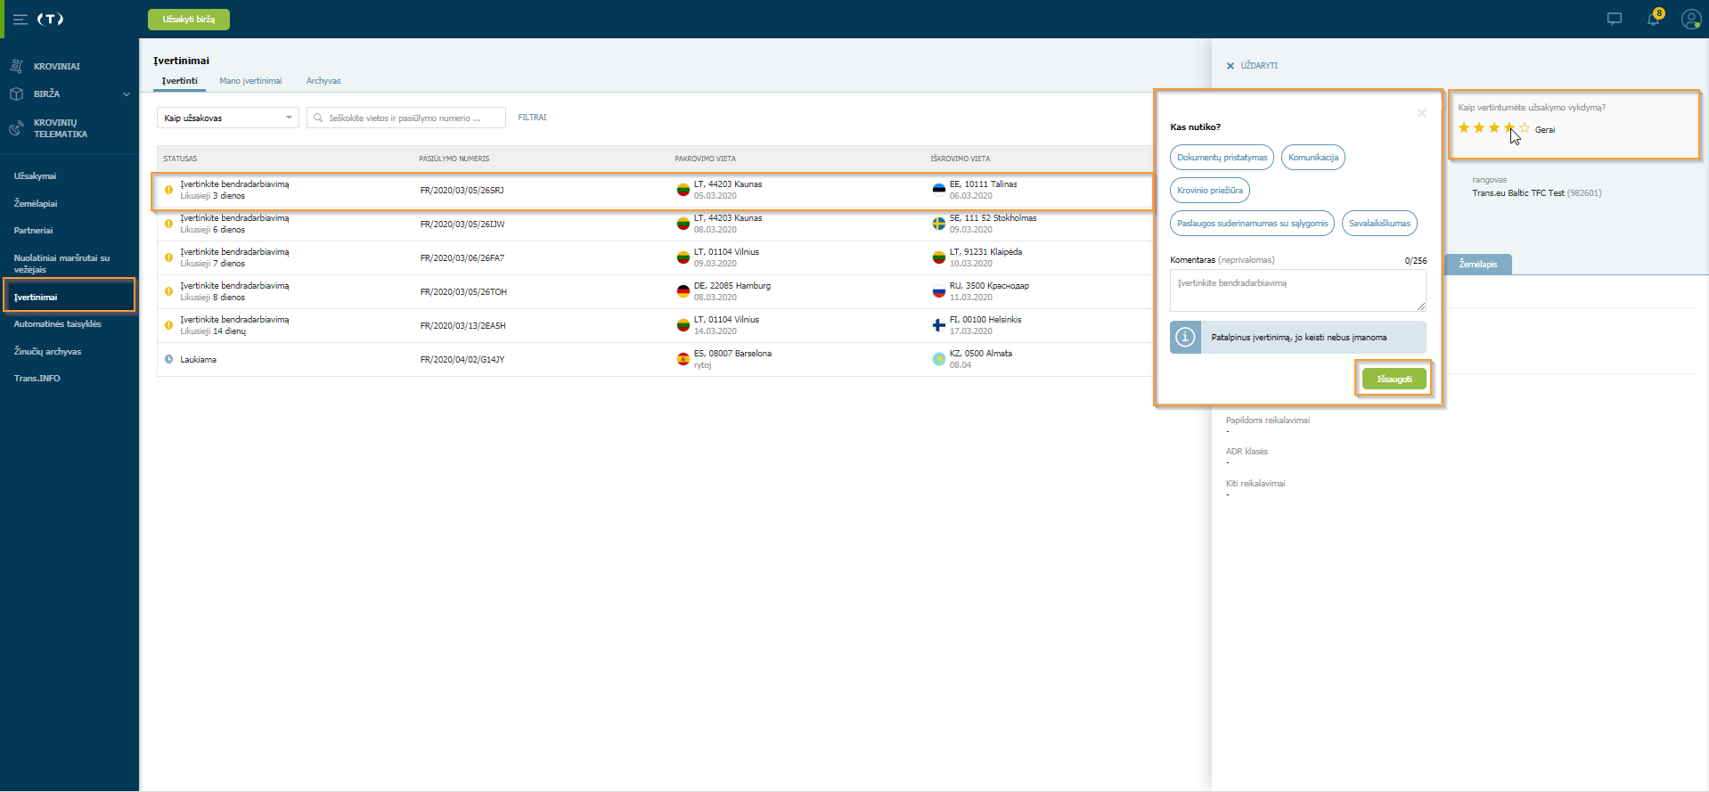Screen dimensions: 1709x792
Task: Click the third rating star
Action: pyautogui.click(x=1494, y=128)
